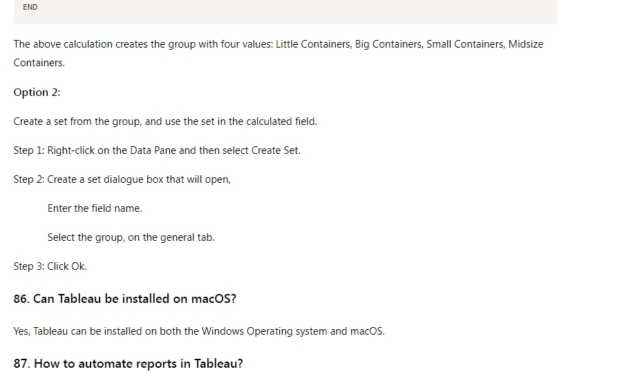Click the Step 2 line about the set dialogue box
Screen dimensions: 622x374
click(122, 179)
